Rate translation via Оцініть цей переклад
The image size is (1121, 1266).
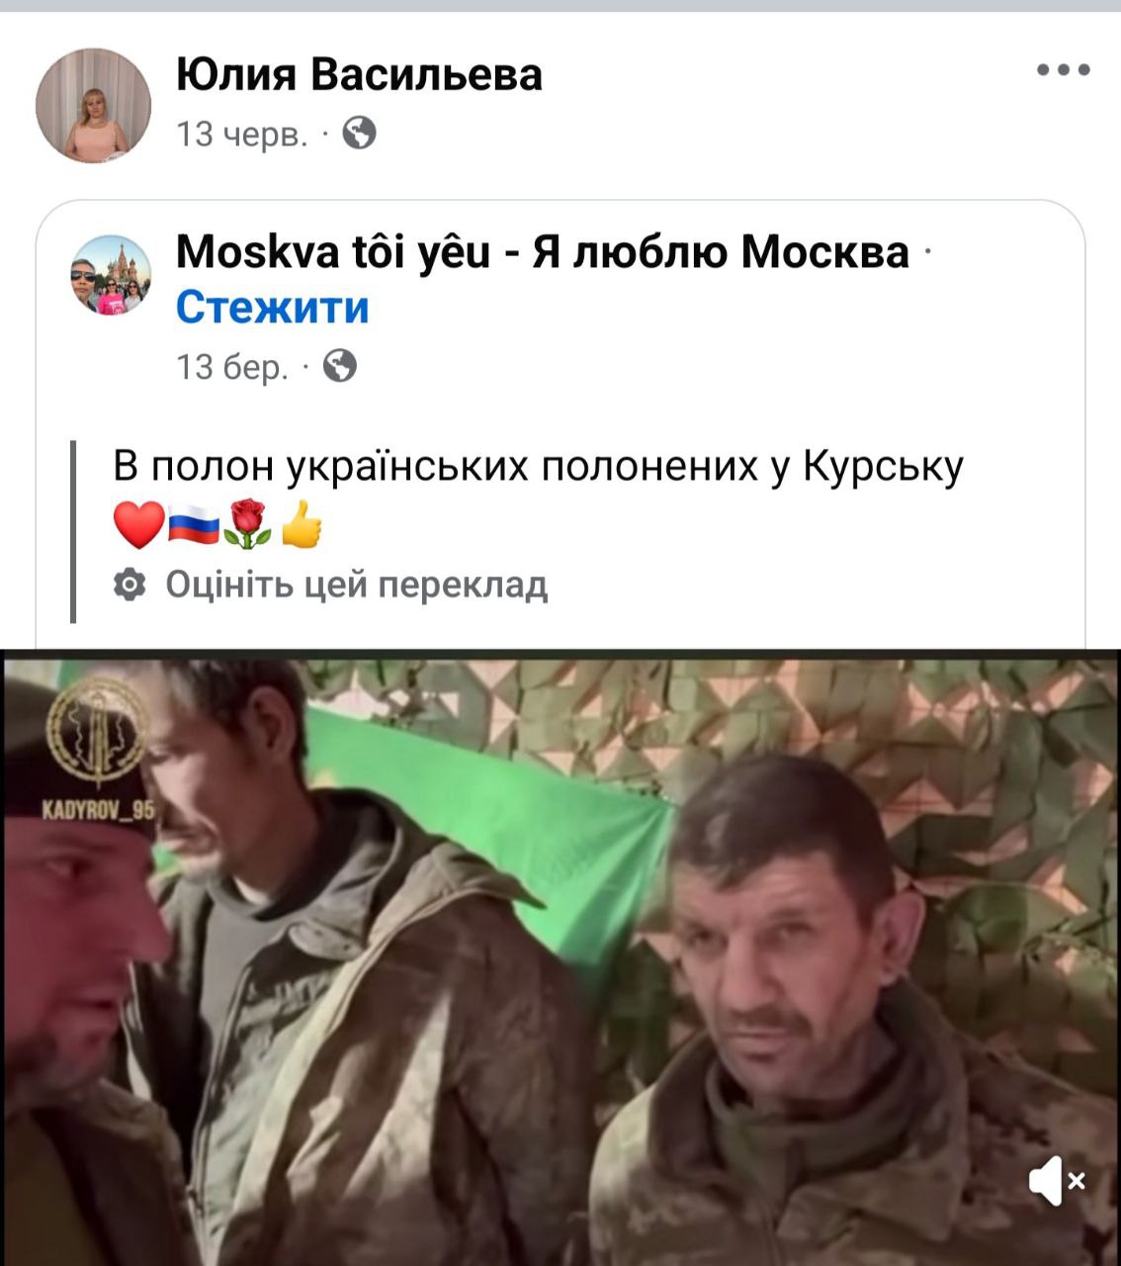356,585
